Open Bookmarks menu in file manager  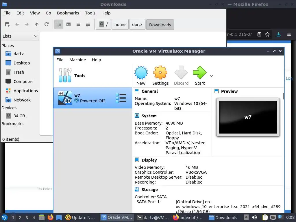(x=68, y=13)
